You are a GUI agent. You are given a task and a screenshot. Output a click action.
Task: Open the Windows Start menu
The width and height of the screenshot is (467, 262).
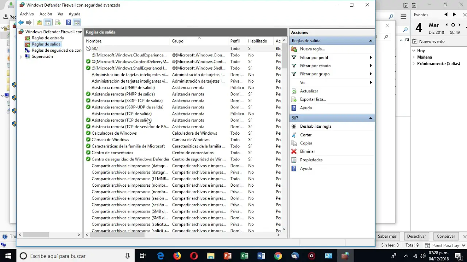point(8,256)
